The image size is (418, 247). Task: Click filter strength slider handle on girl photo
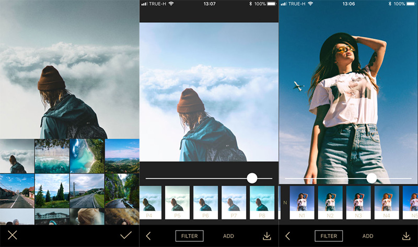click(371, 178)
